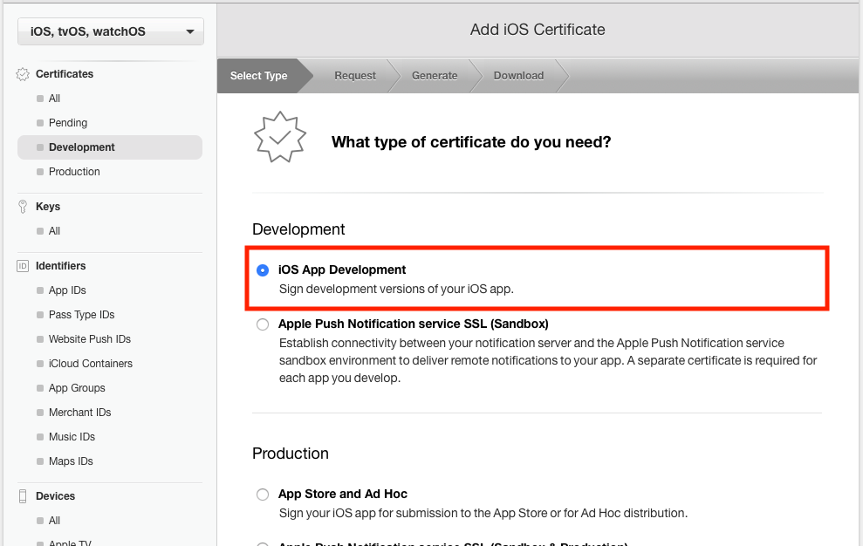Go to the Download step
The width and height of the screenshot is (863, 546).
[518, 76]
